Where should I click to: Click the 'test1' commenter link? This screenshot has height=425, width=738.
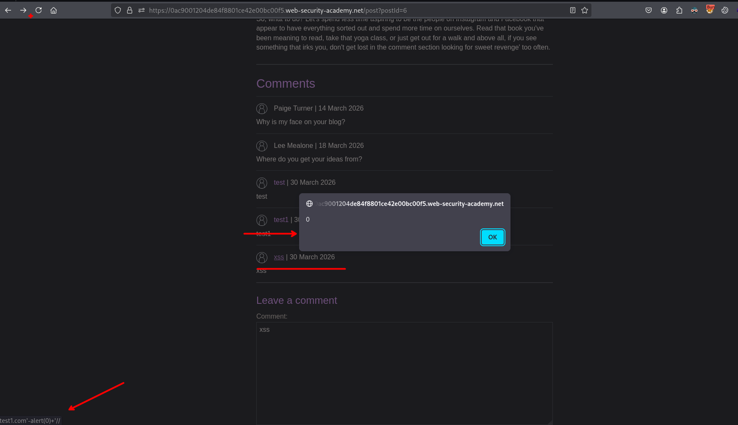[281, 220]
